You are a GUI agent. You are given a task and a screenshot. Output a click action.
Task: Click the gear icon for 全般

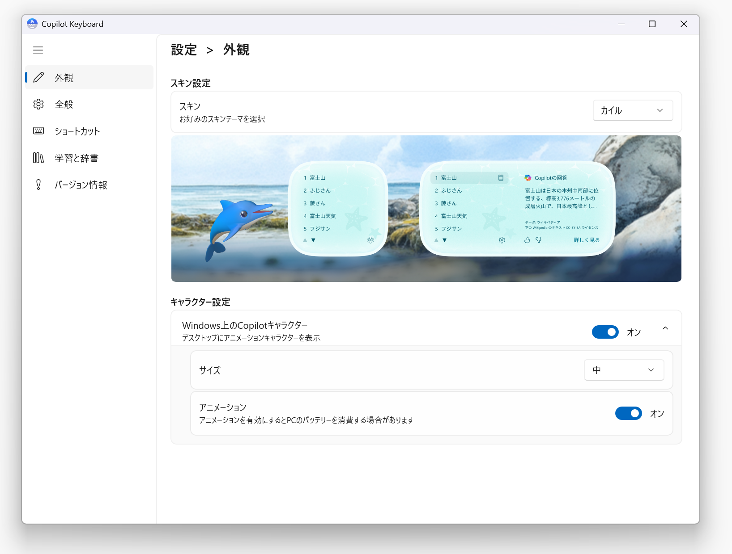click(x=38, y=104)
